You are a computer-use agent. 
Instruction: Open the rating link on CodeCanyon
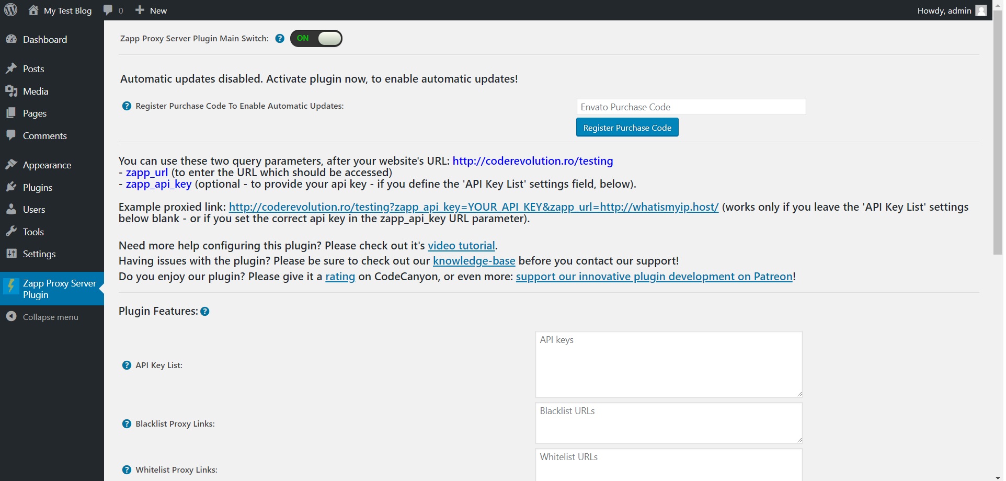coord(340,277)
